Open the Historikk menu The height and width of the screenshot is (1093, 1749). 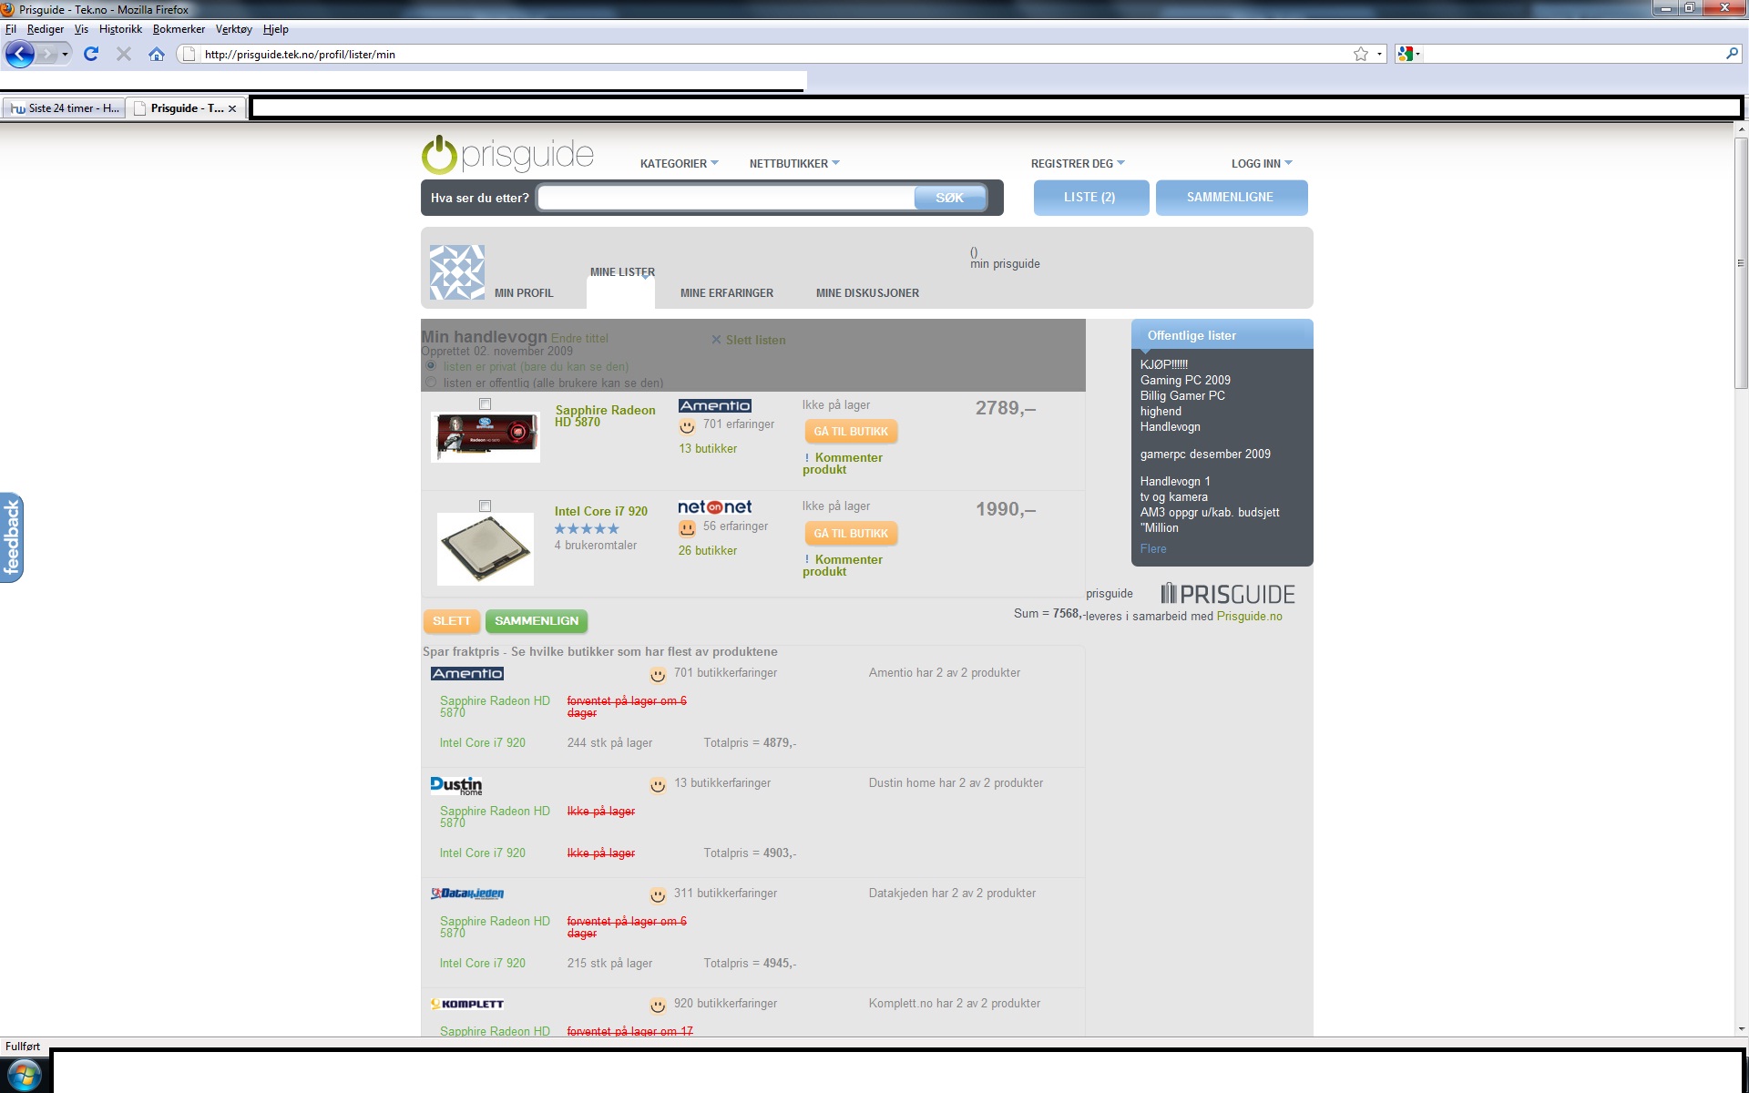(x=120, y=29)
